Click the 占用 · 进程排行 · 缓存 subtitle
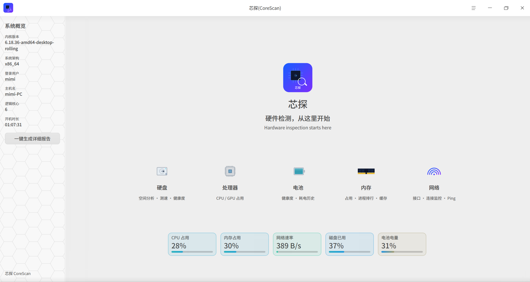 [366, 198]
